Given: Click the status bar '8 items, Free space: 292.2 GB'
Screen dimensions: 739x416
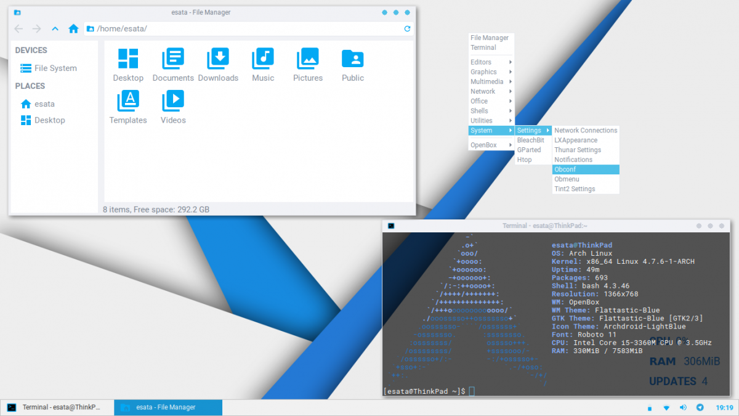Looking at the screenshot, I should 156,210.
